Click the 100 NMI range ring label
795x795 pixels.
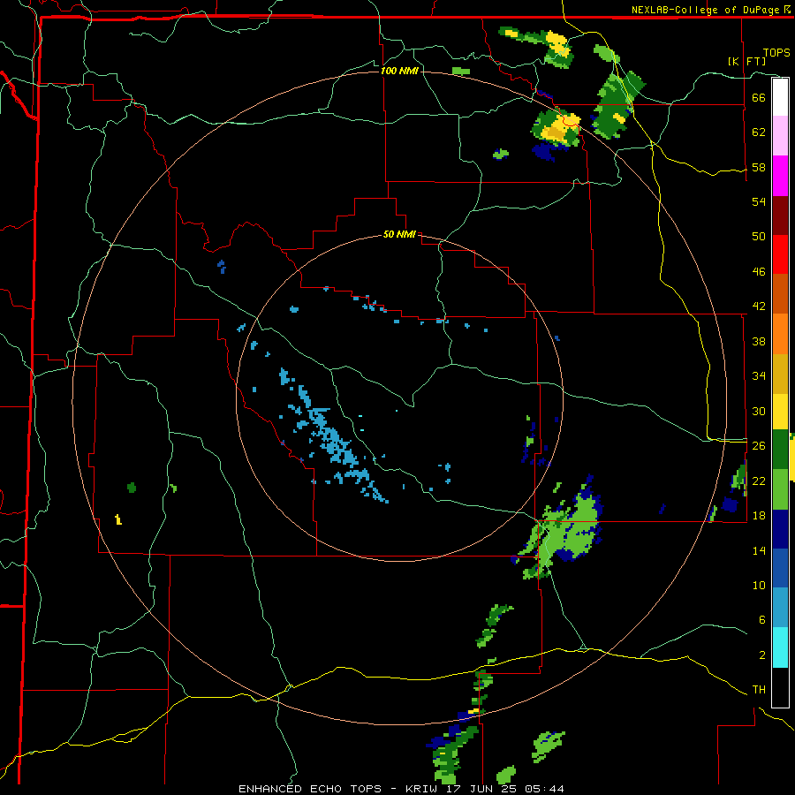tap(399, 71)
